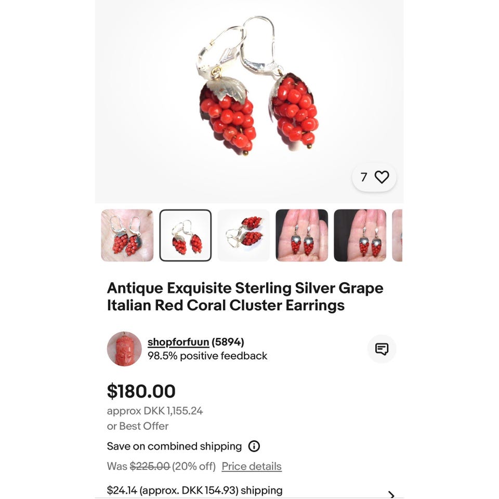Open the shopforfuun seller profile link
Viewport: 499px width, 499px height.
coord(178,342)
